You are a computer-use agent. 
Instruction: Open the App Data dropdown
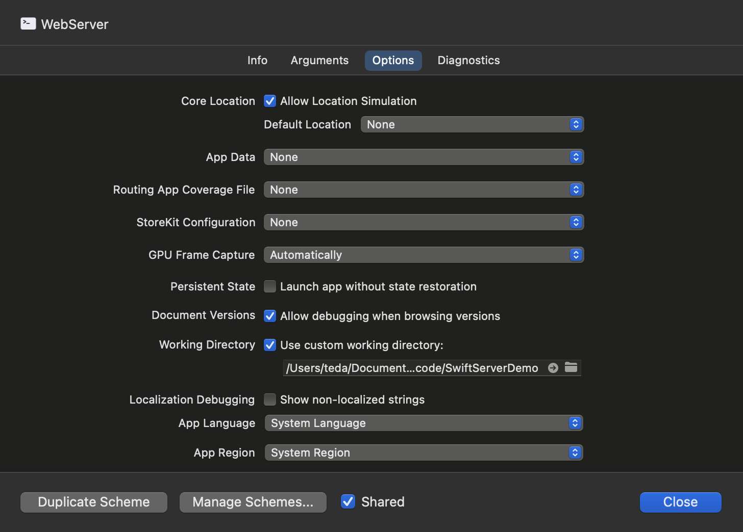424,157
